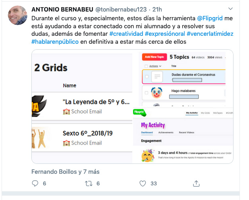The width and height of the screenshot is (249, 200).
Task: Open Antonio Bernabeu's profile avatar
Action: (17, 15)
